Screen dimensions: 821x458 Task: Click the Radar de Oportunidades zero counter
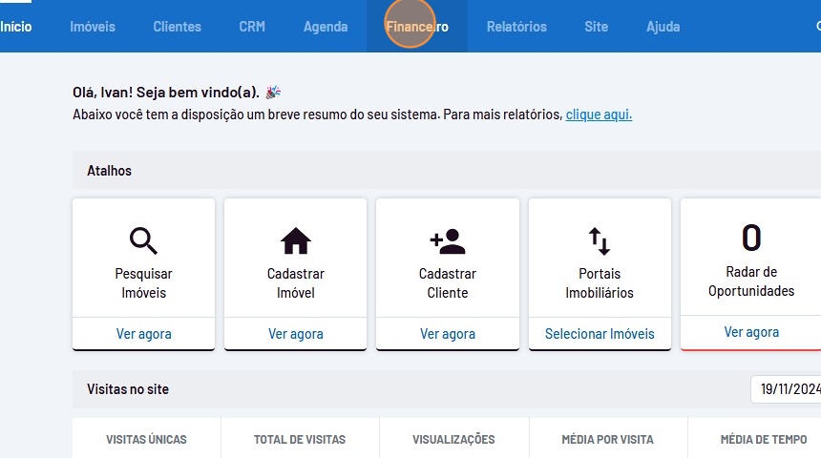(750, 237)
